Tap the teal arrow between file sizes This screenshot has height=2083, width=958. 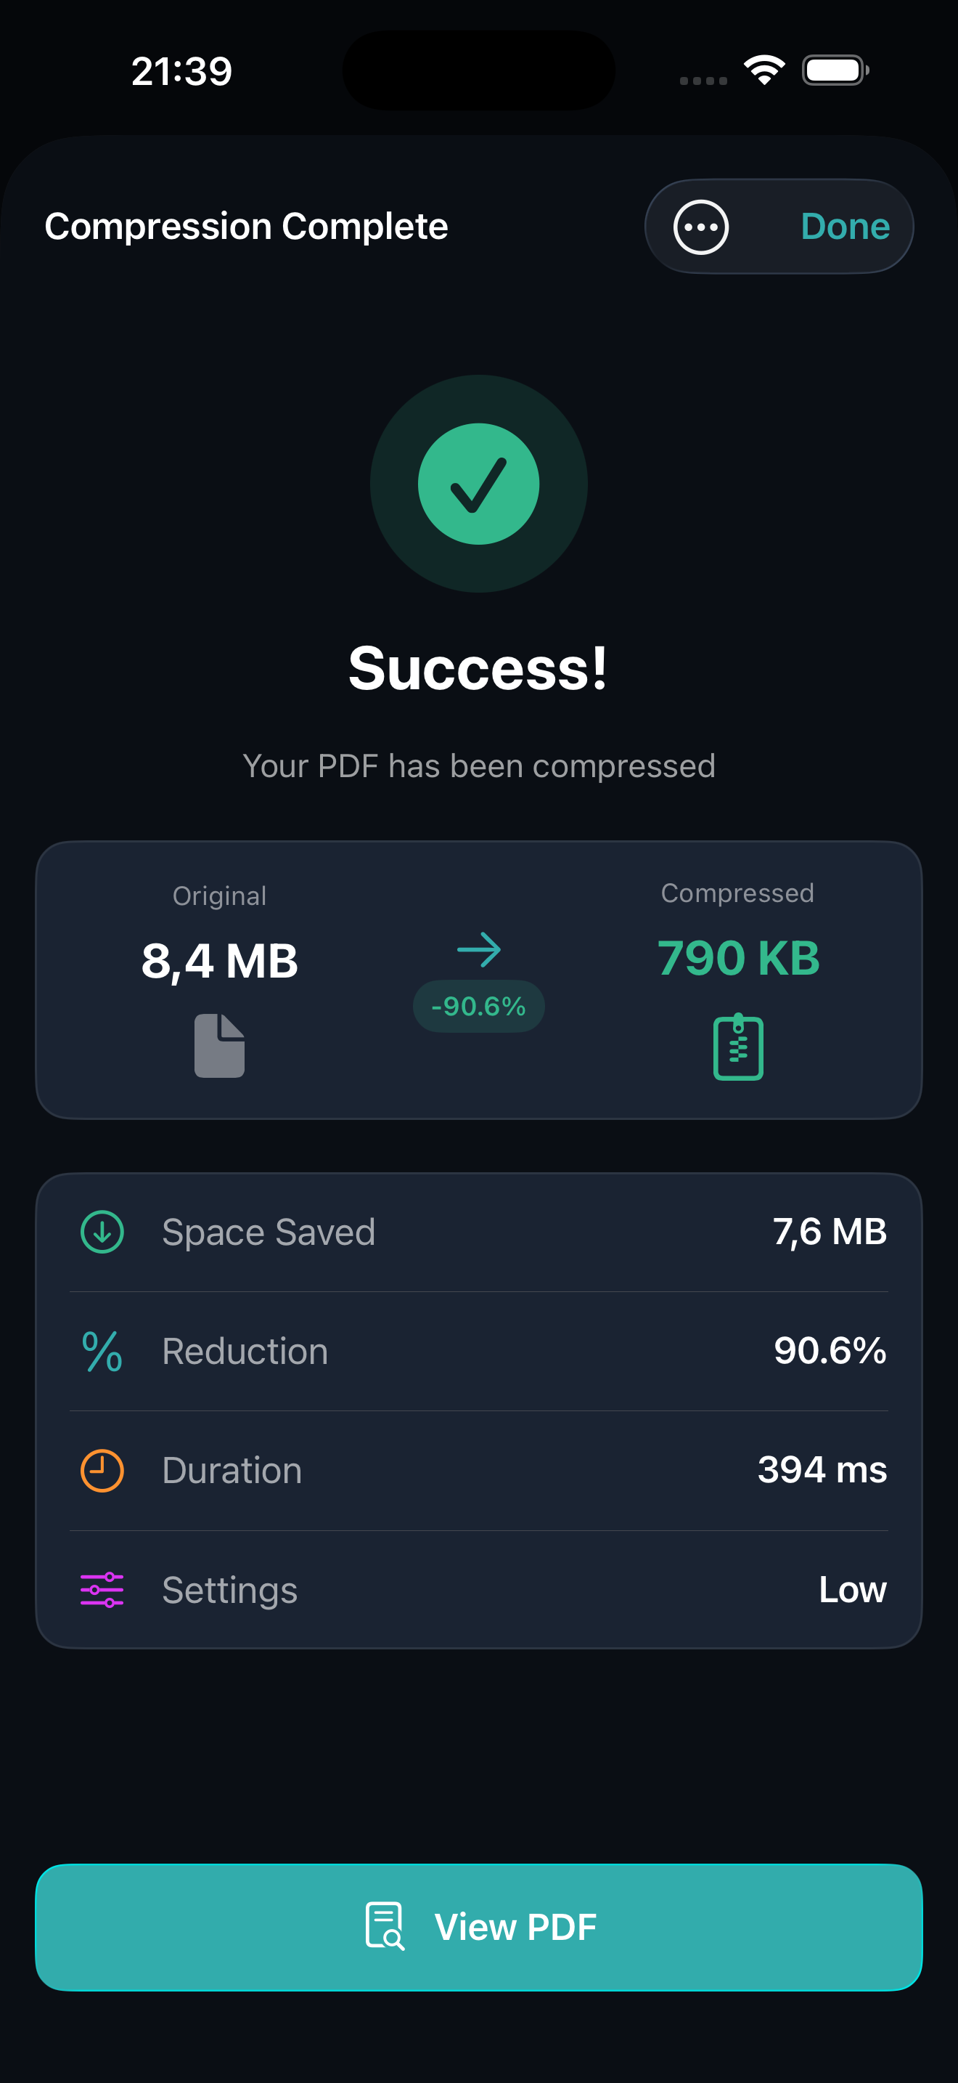click(x=479, y=949)
